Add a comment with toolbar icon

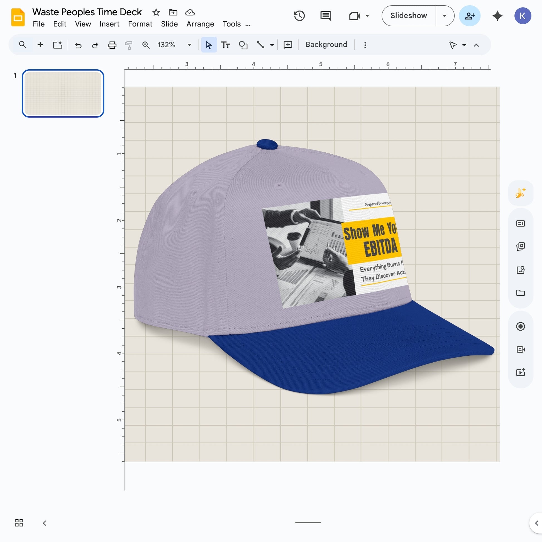[288, 45]
